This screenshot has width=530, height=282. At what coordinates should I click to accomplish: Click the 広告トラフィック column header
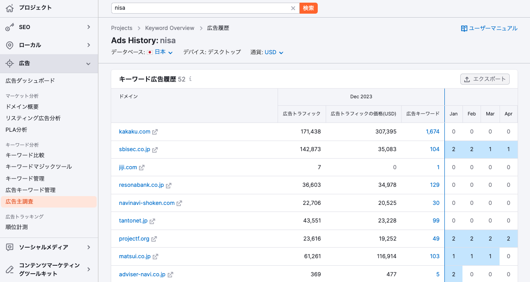tap(302, 114)
